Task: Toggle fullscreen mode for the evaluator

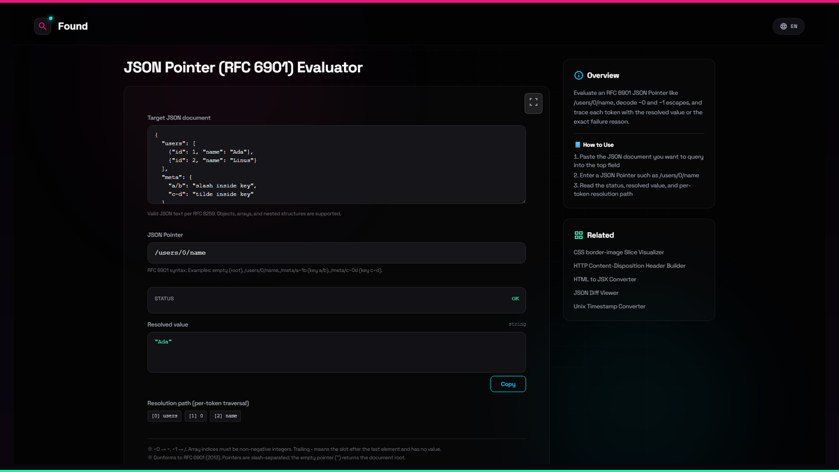Action: point(533,103)
